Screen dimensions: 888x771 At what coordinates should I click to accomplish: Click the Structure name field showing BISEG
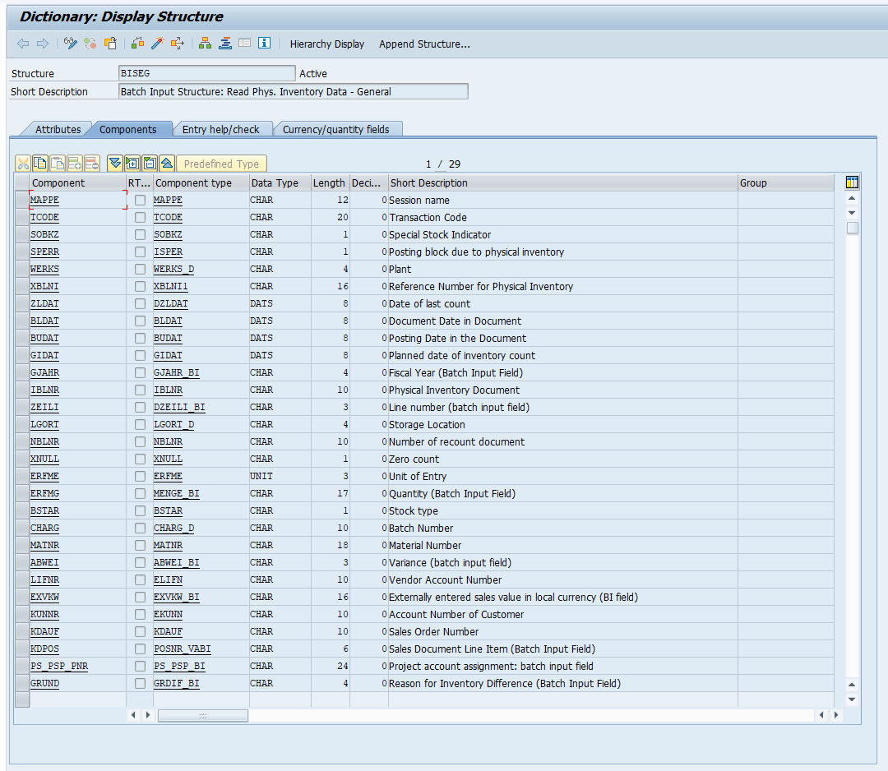pos(206,73)
